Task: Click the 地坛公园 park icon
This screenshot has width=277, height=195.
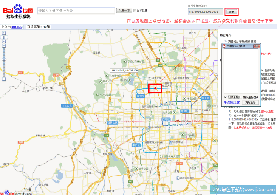Action: [185, 99]
